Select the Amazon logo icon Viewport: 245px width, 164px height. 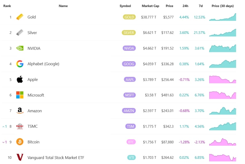(x=20, y=111)
